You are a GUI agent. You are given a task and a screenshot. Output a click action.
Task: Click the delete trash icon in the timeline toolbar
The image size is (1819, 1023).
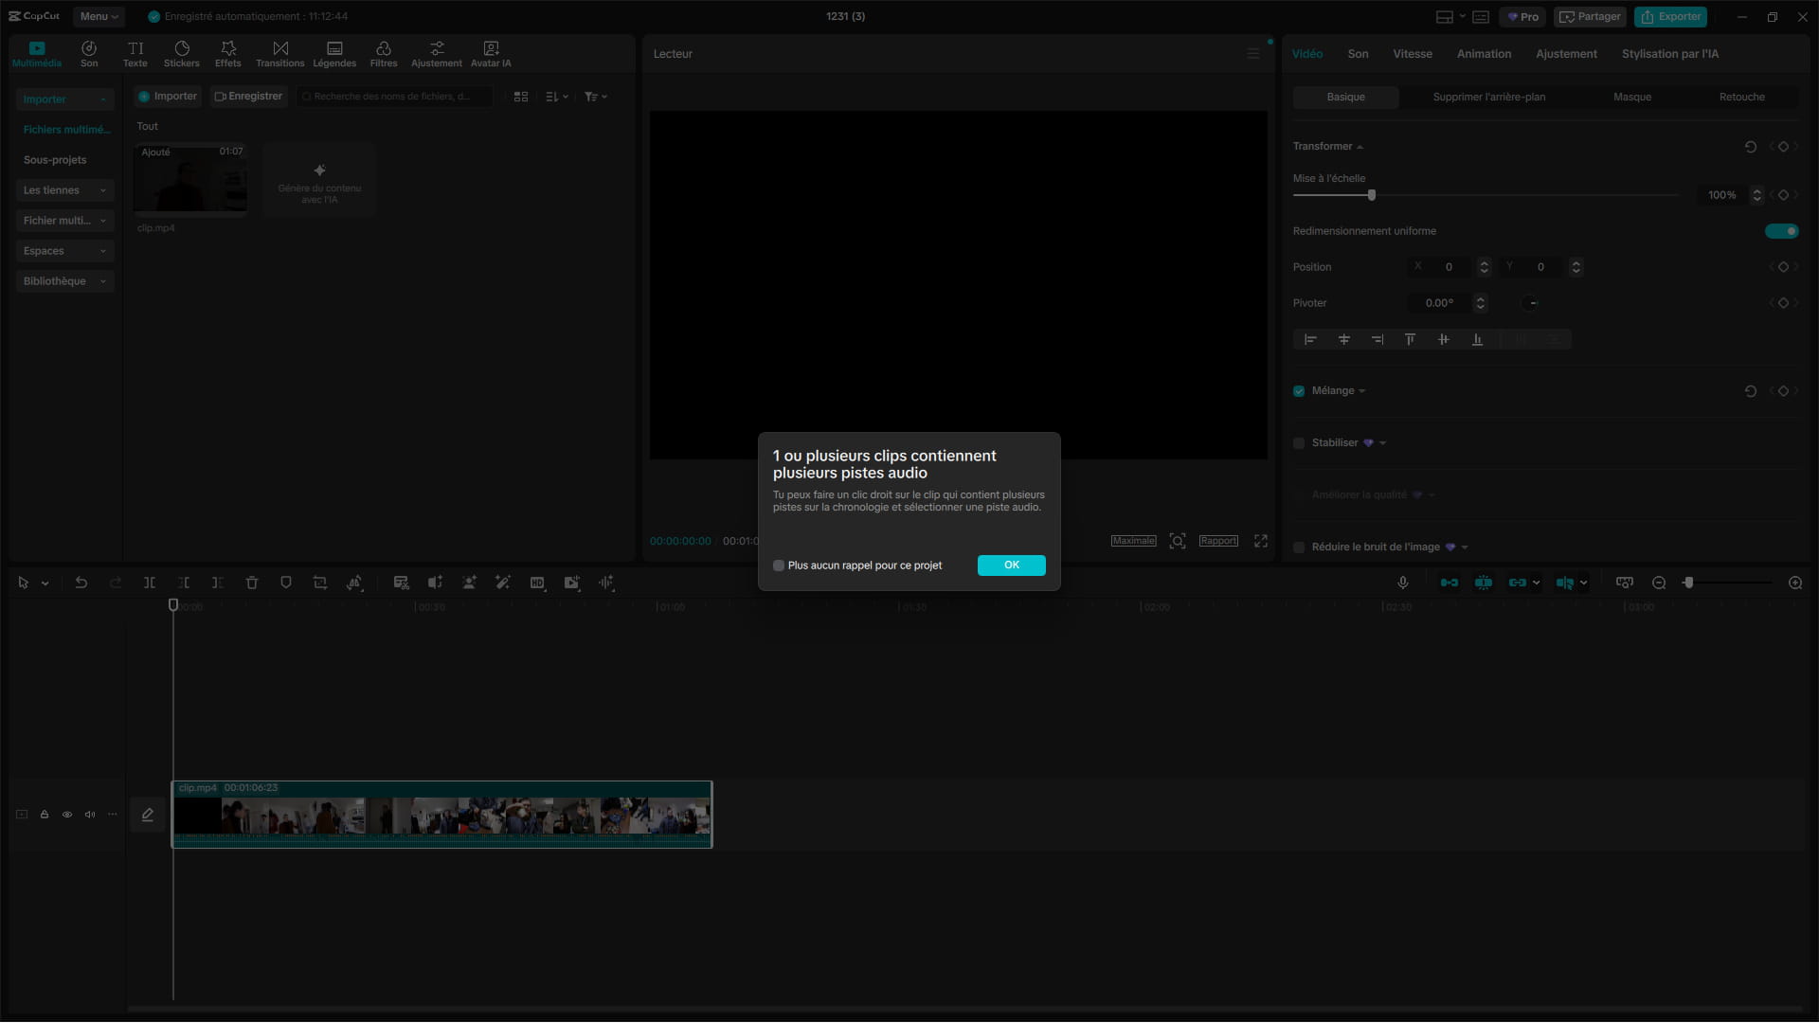click(252, 583)
